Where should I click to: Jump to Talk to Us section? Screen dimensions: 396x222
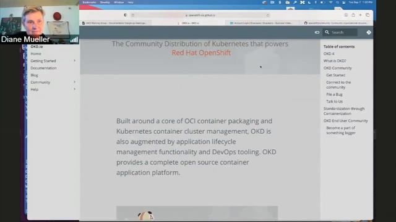(334, 101)
